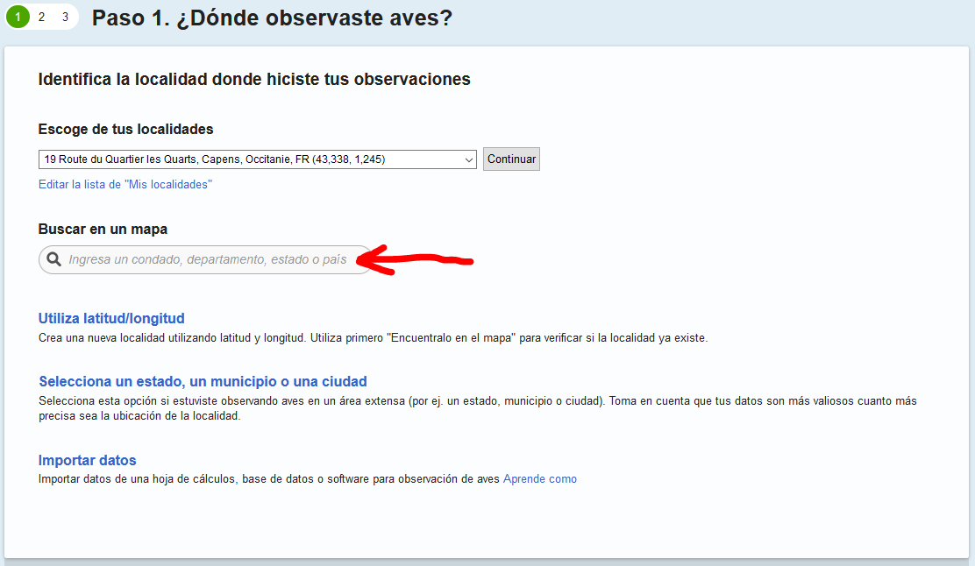The image size is (975, 566).
Task: Select the green step 1 indicator
Action: (18, 17)
